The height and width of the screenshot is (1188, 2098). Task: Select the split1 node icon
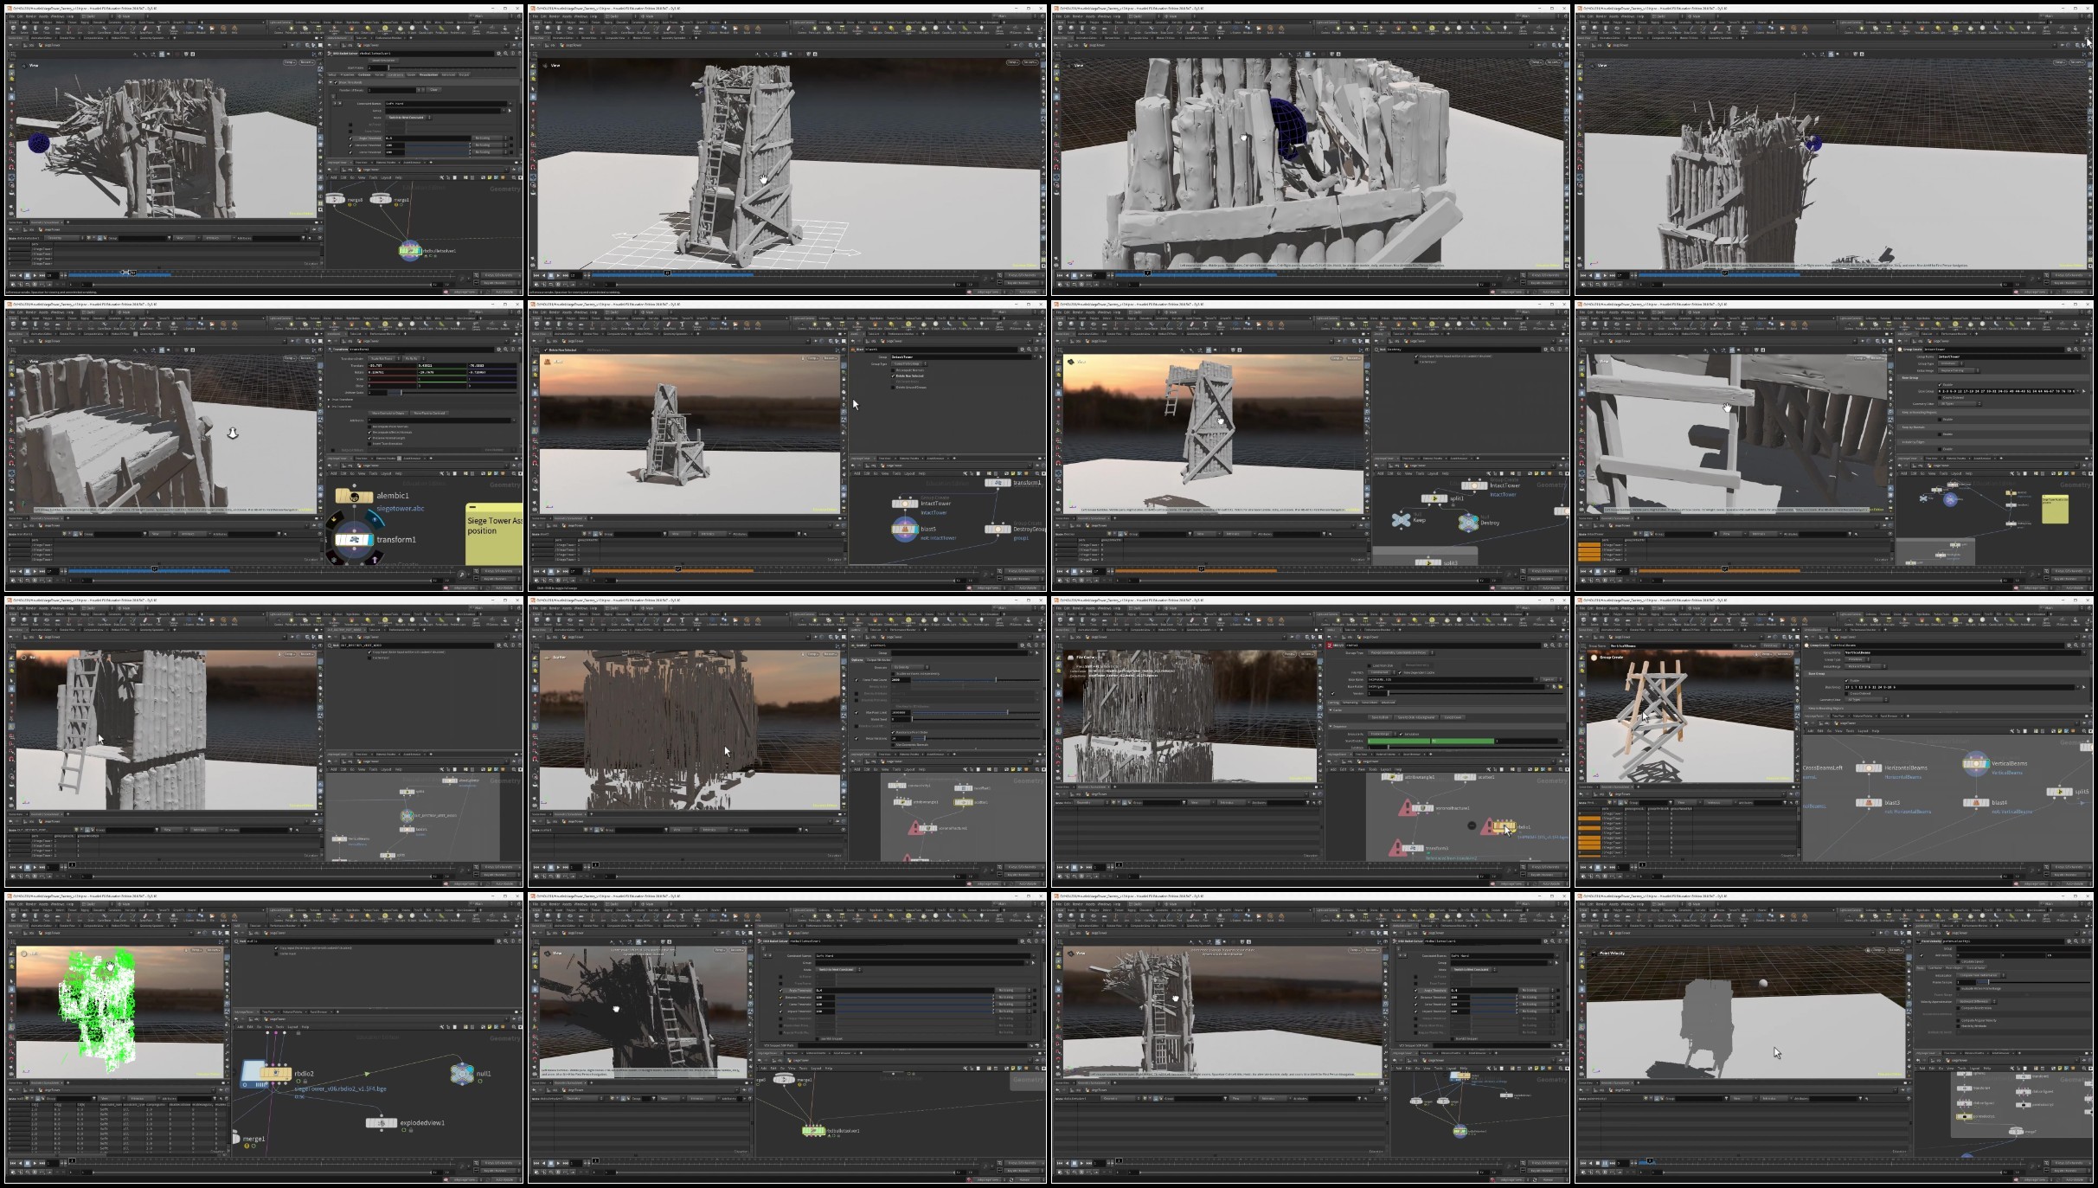pos(1434,498)
